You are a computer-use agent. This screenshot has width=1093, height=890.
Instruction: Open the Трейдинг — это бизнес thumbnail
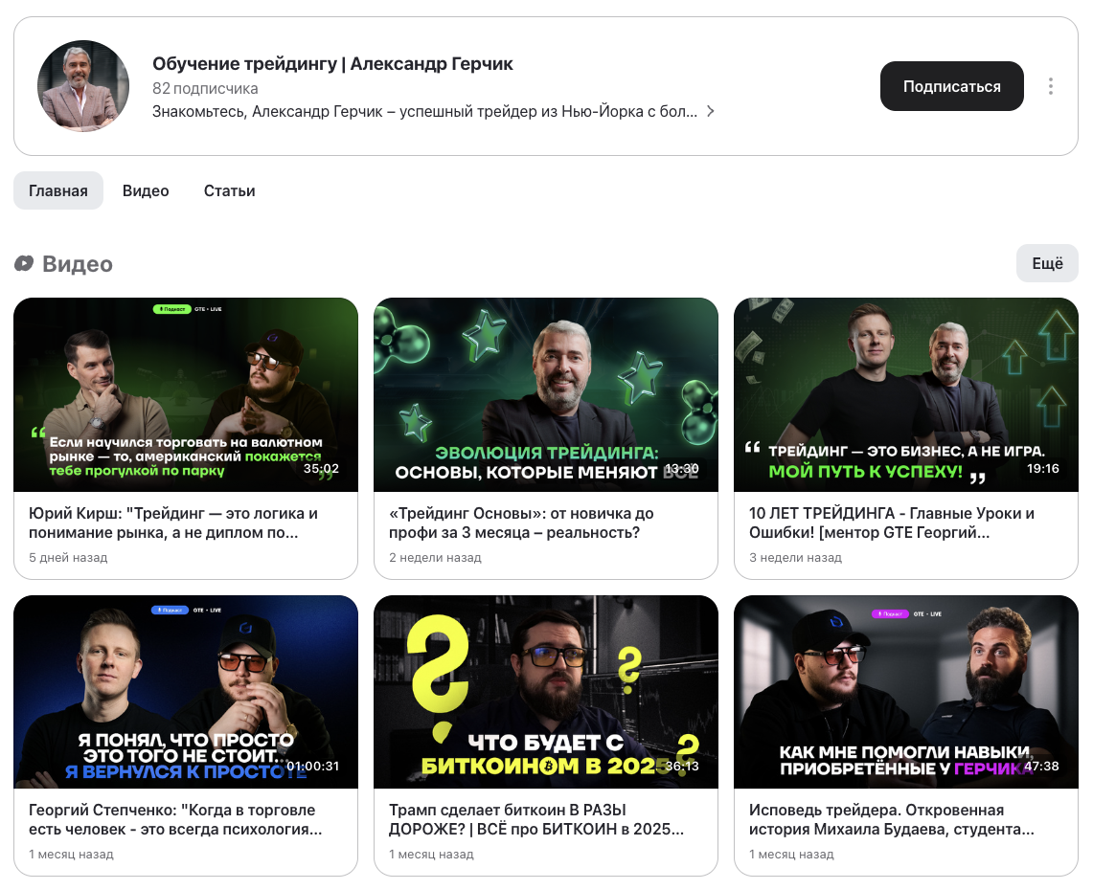coord(906,395)
